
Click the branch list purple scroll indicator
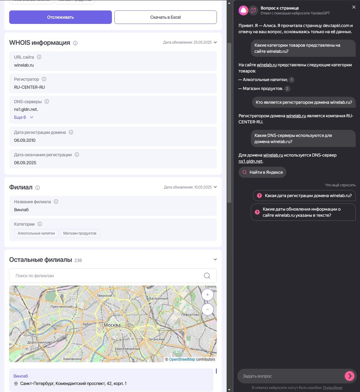(x=216, y=371)
